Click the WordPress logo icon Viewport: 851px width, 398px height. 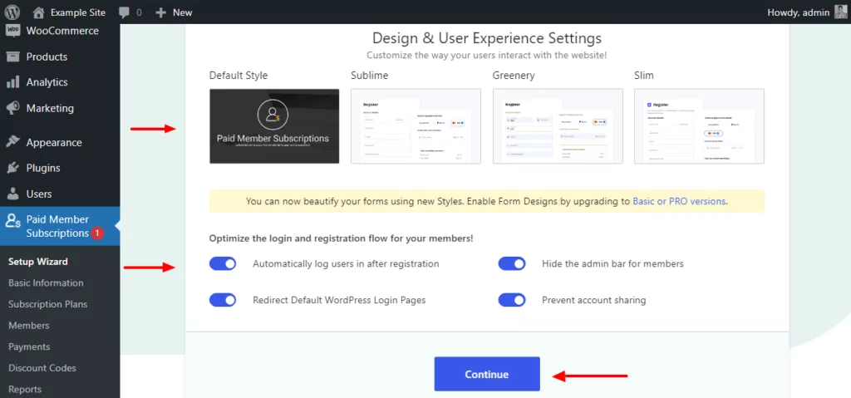12,12
